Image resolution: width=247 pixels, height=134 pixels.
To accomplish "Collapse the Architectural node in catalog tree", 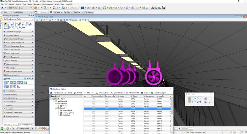I will pos(54,101).
